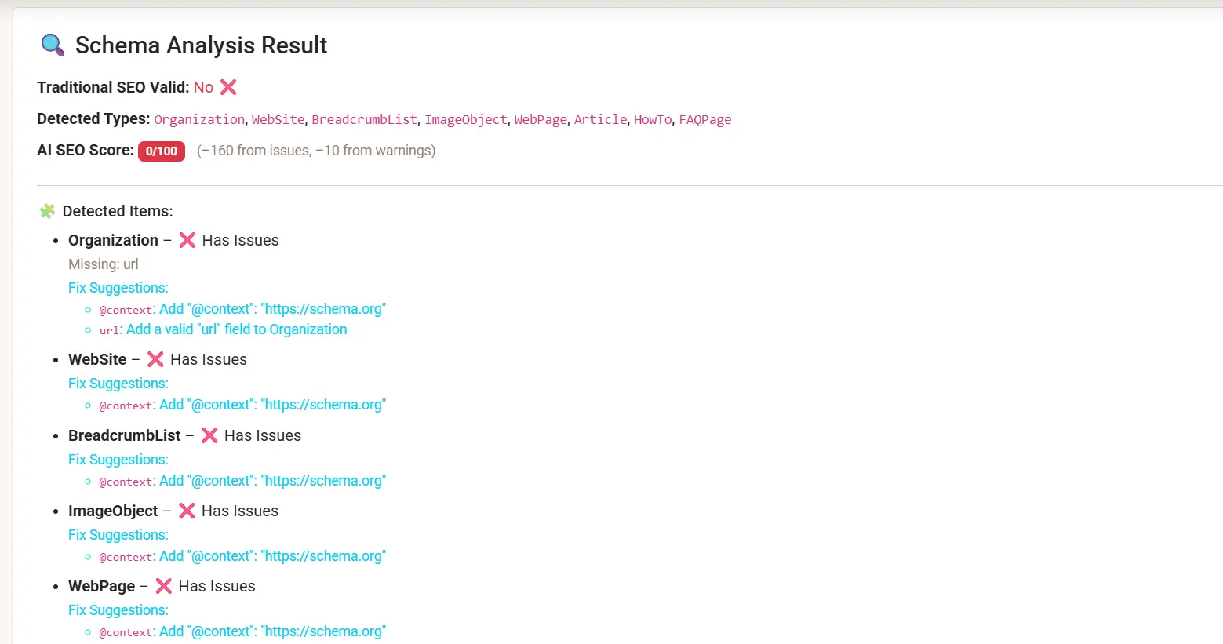Select the WebPage detected type tag
1223x644 pixels.
pyautogui.click(x=541, y=119)
